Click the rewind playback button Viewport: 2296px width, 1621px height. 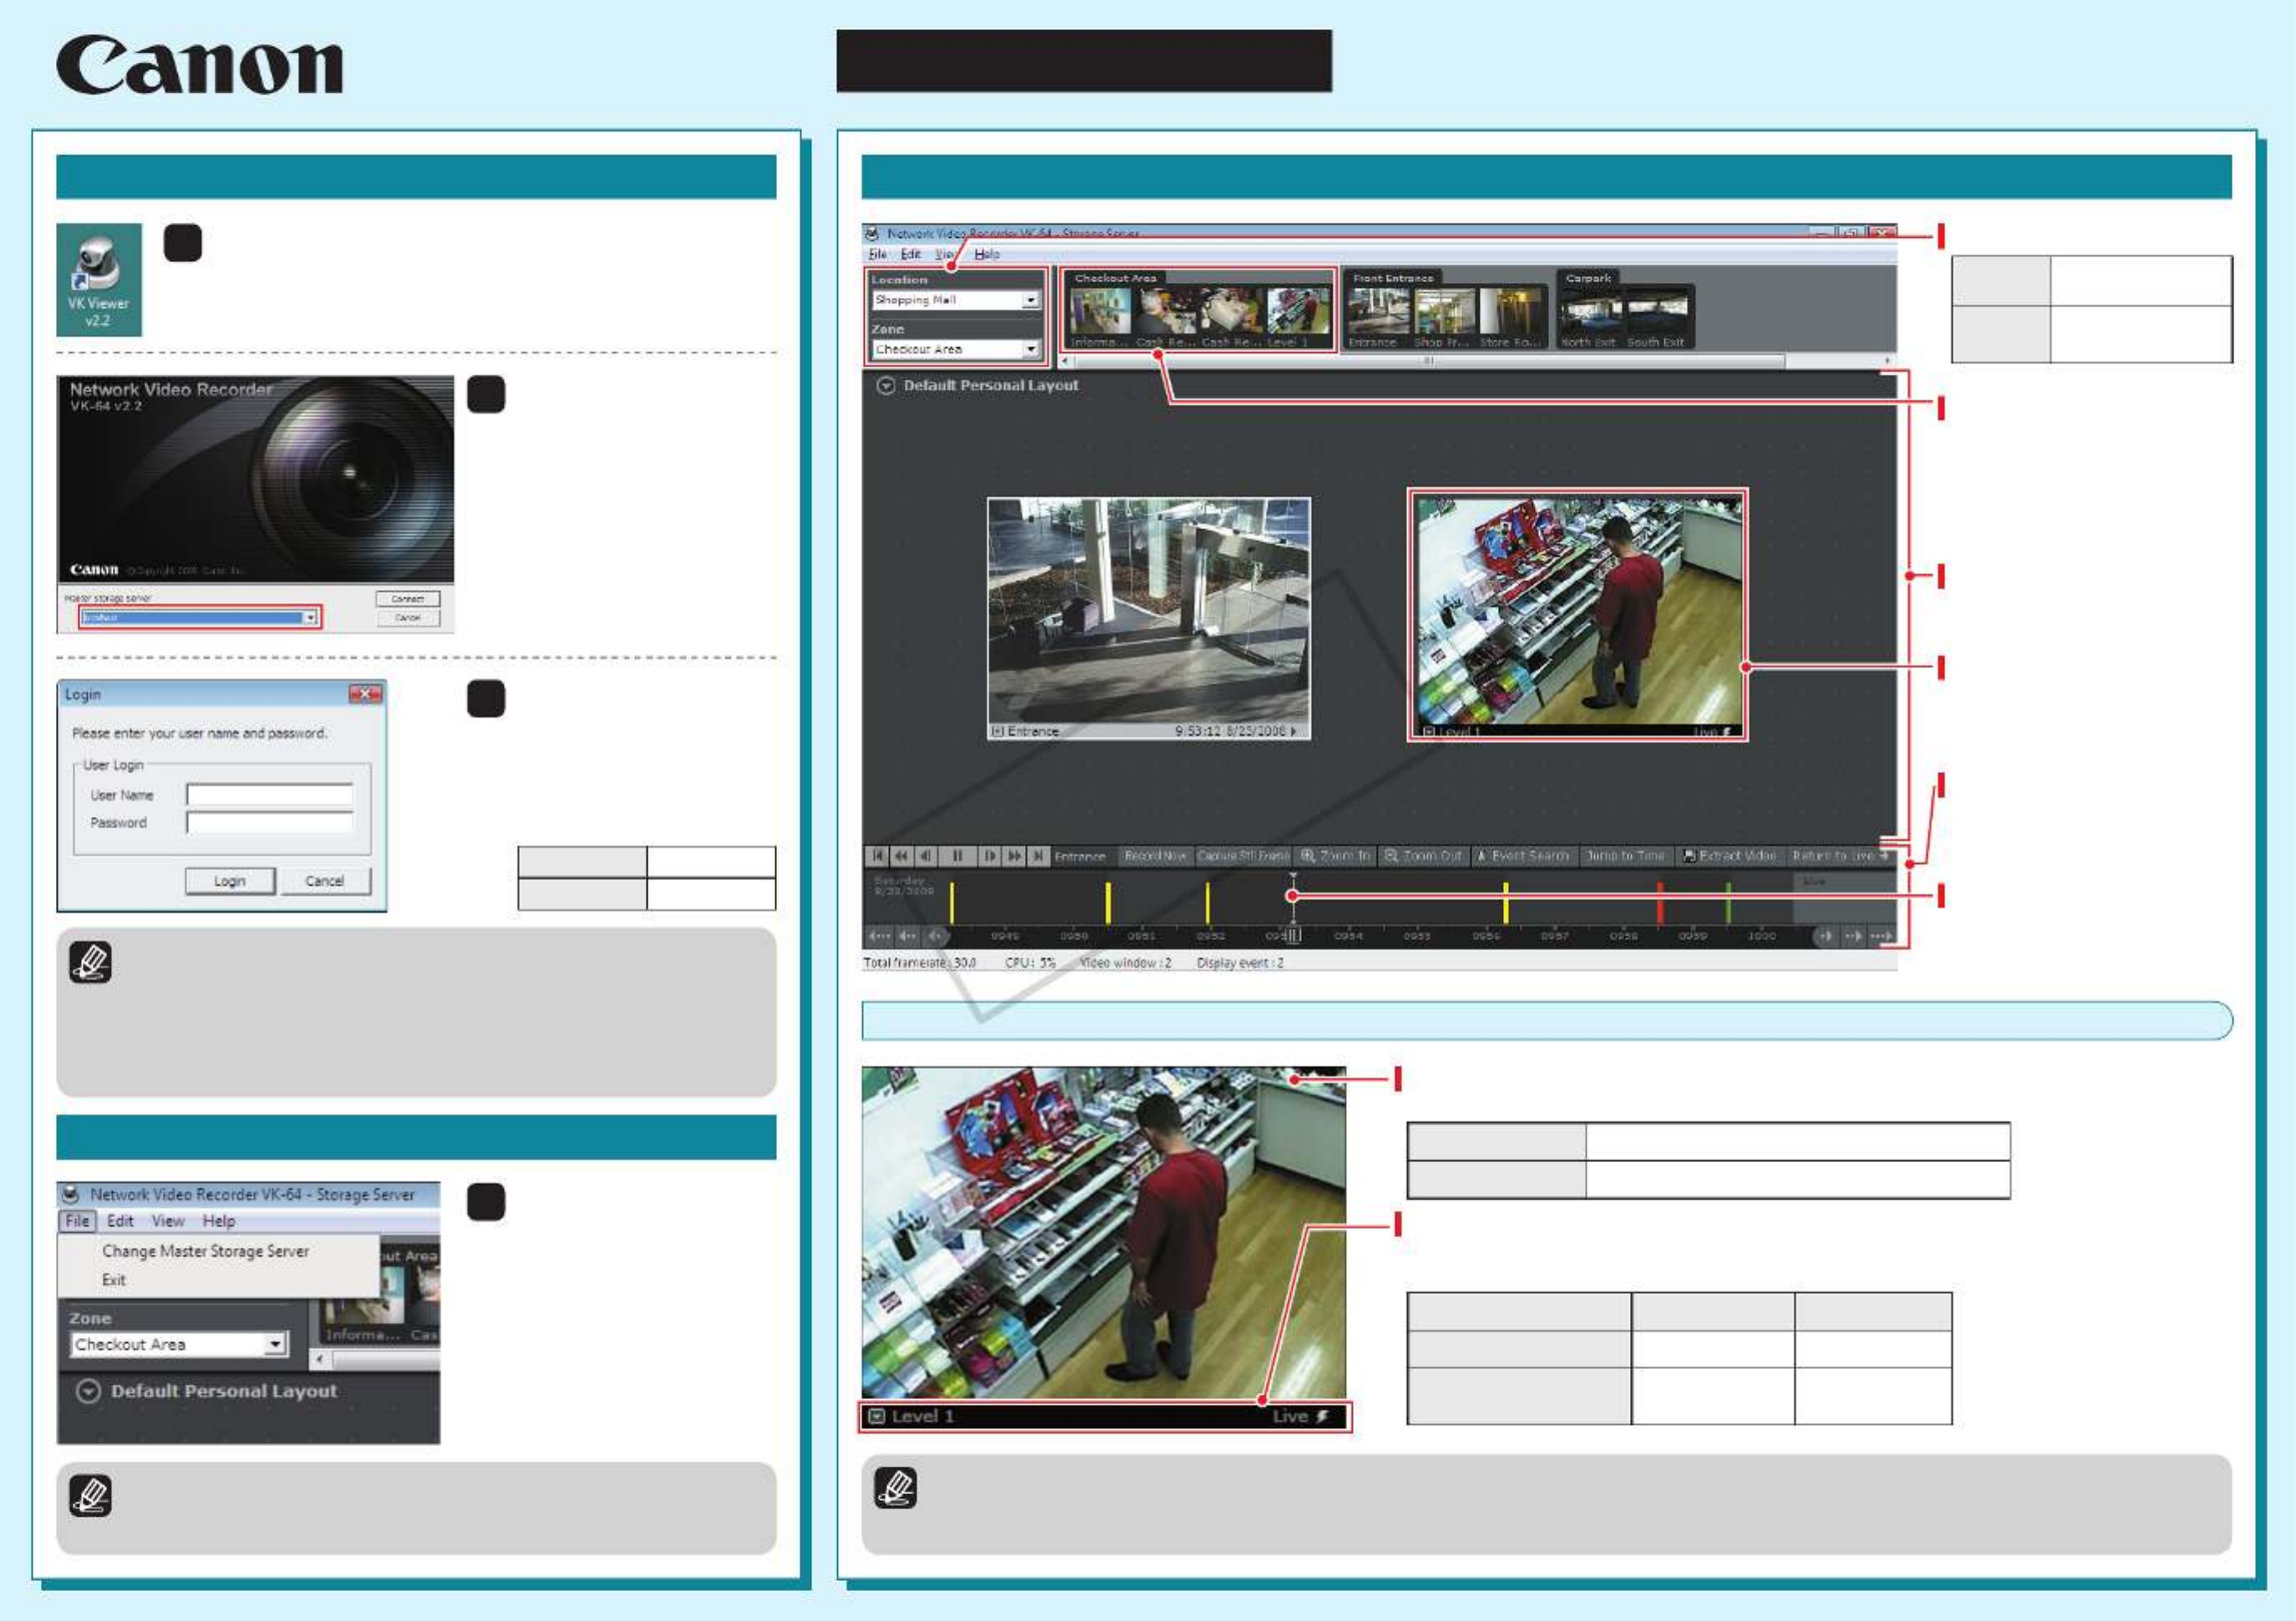(x=901, y=857)
